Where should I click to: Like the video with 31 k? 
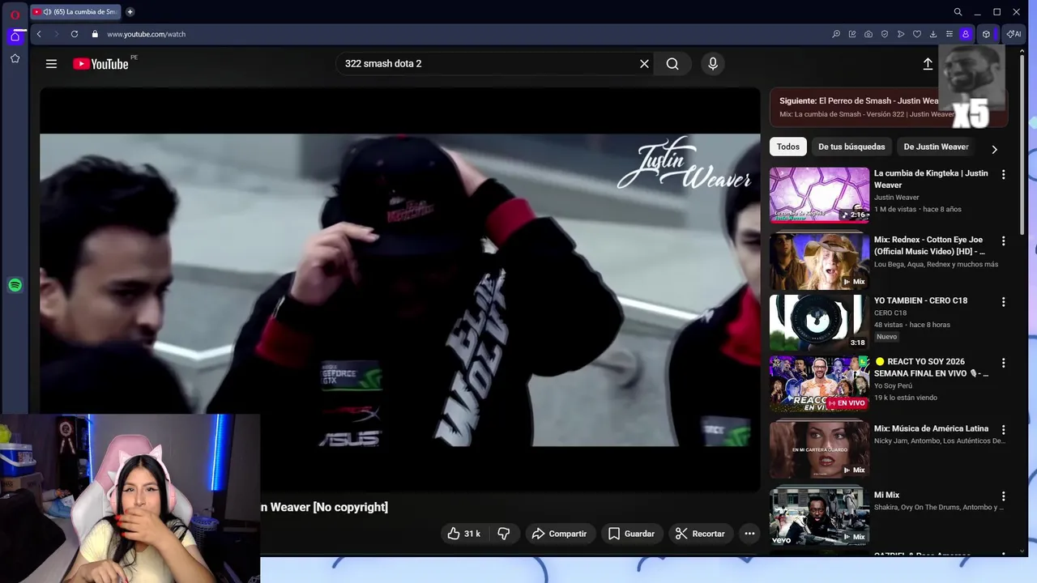pyautogui.click(x=463, y=534)
